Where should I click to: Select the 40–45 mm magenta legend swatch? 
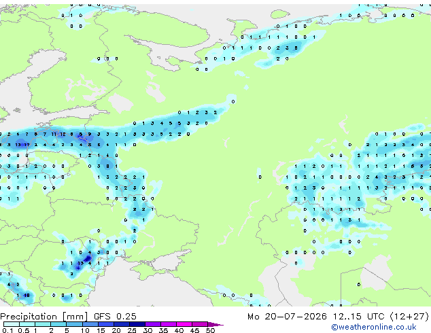(184, 324)
